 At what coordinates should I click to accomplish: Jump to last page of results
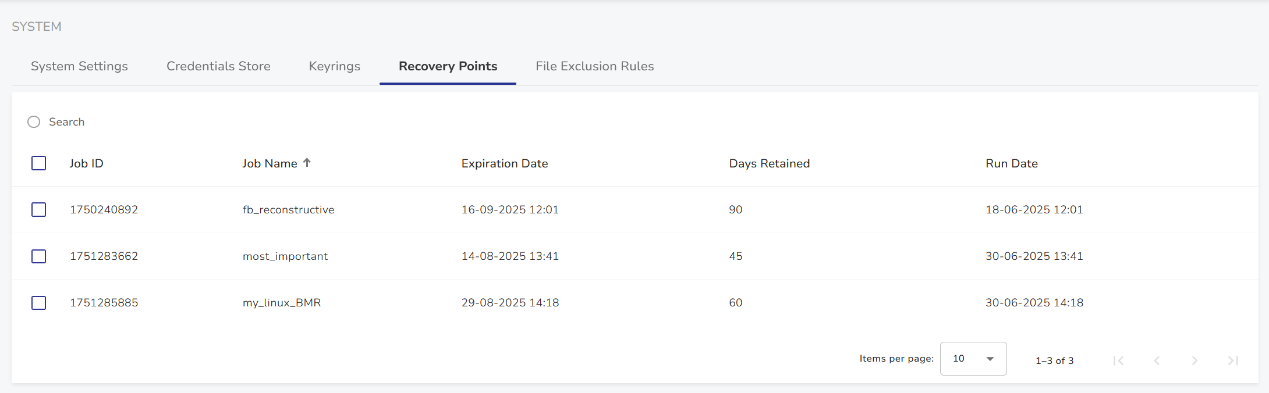point(1233,360)
